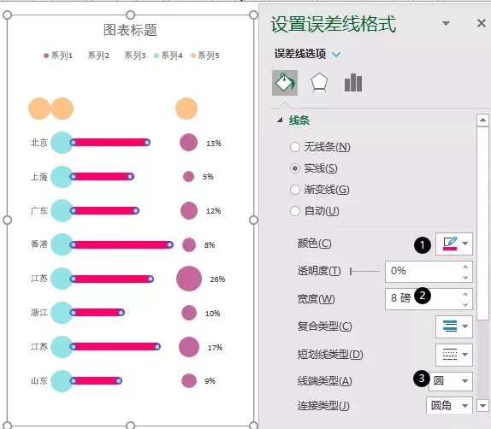The width and height of the screenshot is (491, 429).
Task: Decrease 透明度 with down spinner
Action: point(465,277)
